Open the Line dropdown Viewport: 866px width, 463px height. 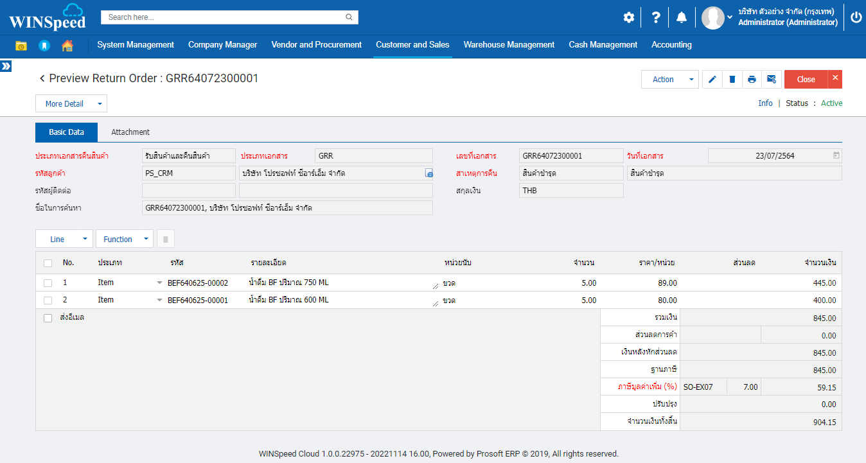64,239
